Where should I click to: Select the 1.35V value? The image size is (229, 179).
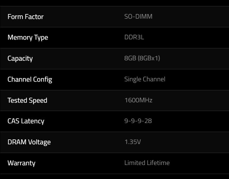coord(133,142)
